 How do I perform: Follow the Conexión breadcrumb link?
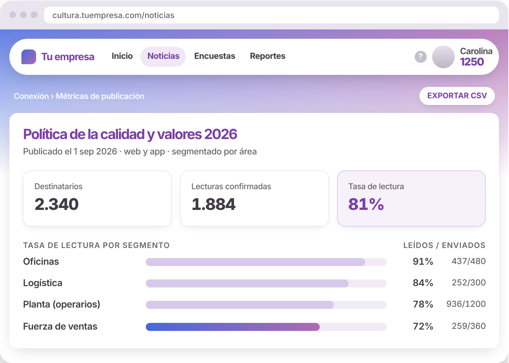click(x=31, y=96)
